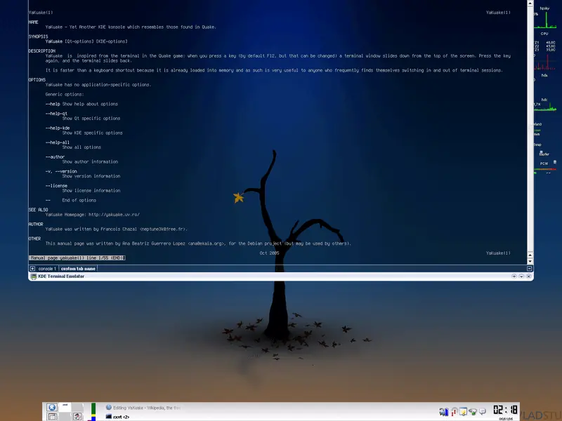
Task: Click the SYNOPSIS heading in man page
Action: click(38, 36)
